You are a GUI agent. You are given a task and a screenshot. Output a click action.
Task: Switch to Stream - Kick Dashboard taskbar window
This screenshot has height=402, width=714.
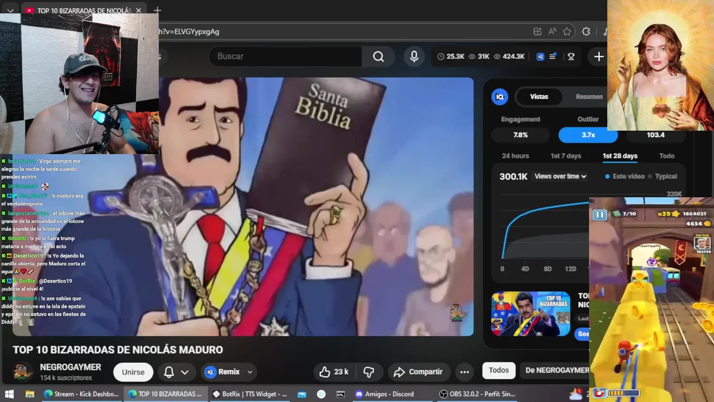click(x=81, y=394)
